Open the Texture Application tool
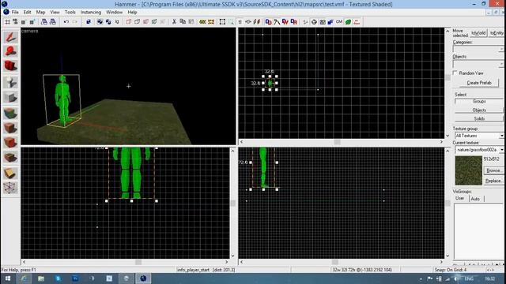The width and height of the screenshot is (506, 284). (10, 113)
